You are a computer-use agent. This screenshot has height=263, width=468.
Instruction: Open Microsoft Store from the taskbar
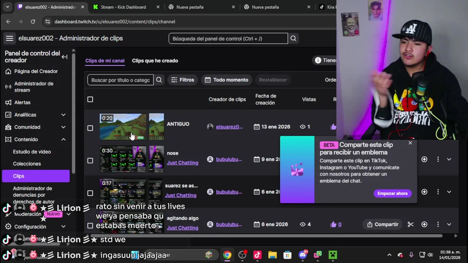pyautogui.click(x=287, y=255)
